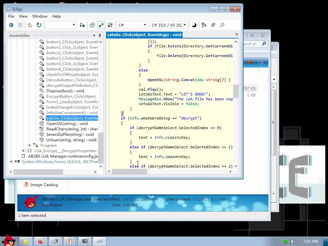The image size is (328, 246).
Task: Select button4_Click method in tree
Action: (x=72, y=69)
